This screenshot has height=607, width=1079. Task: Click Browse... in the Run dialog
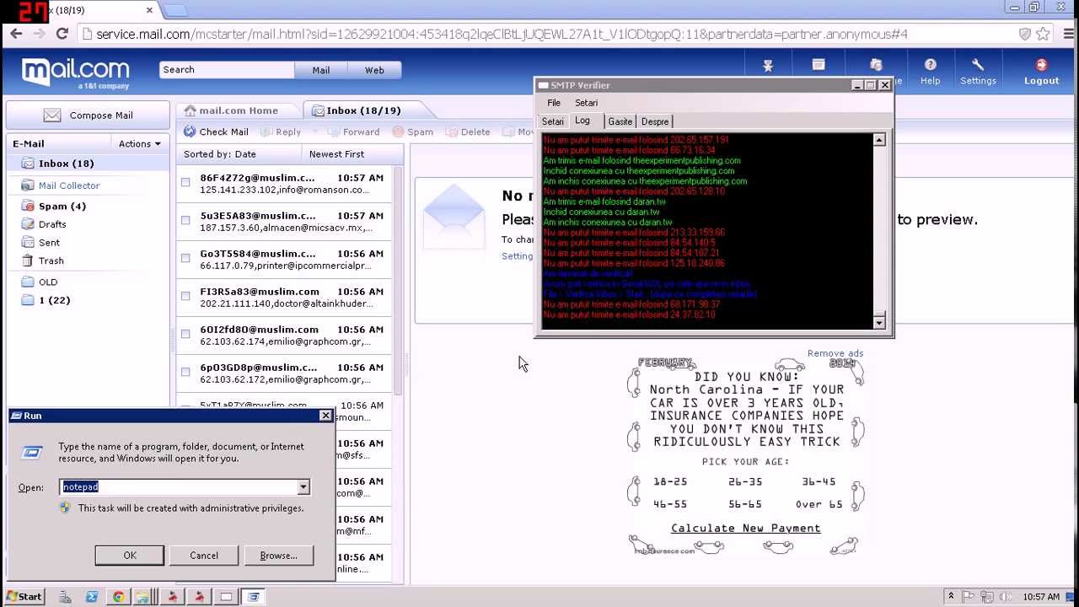pos(278,556)
